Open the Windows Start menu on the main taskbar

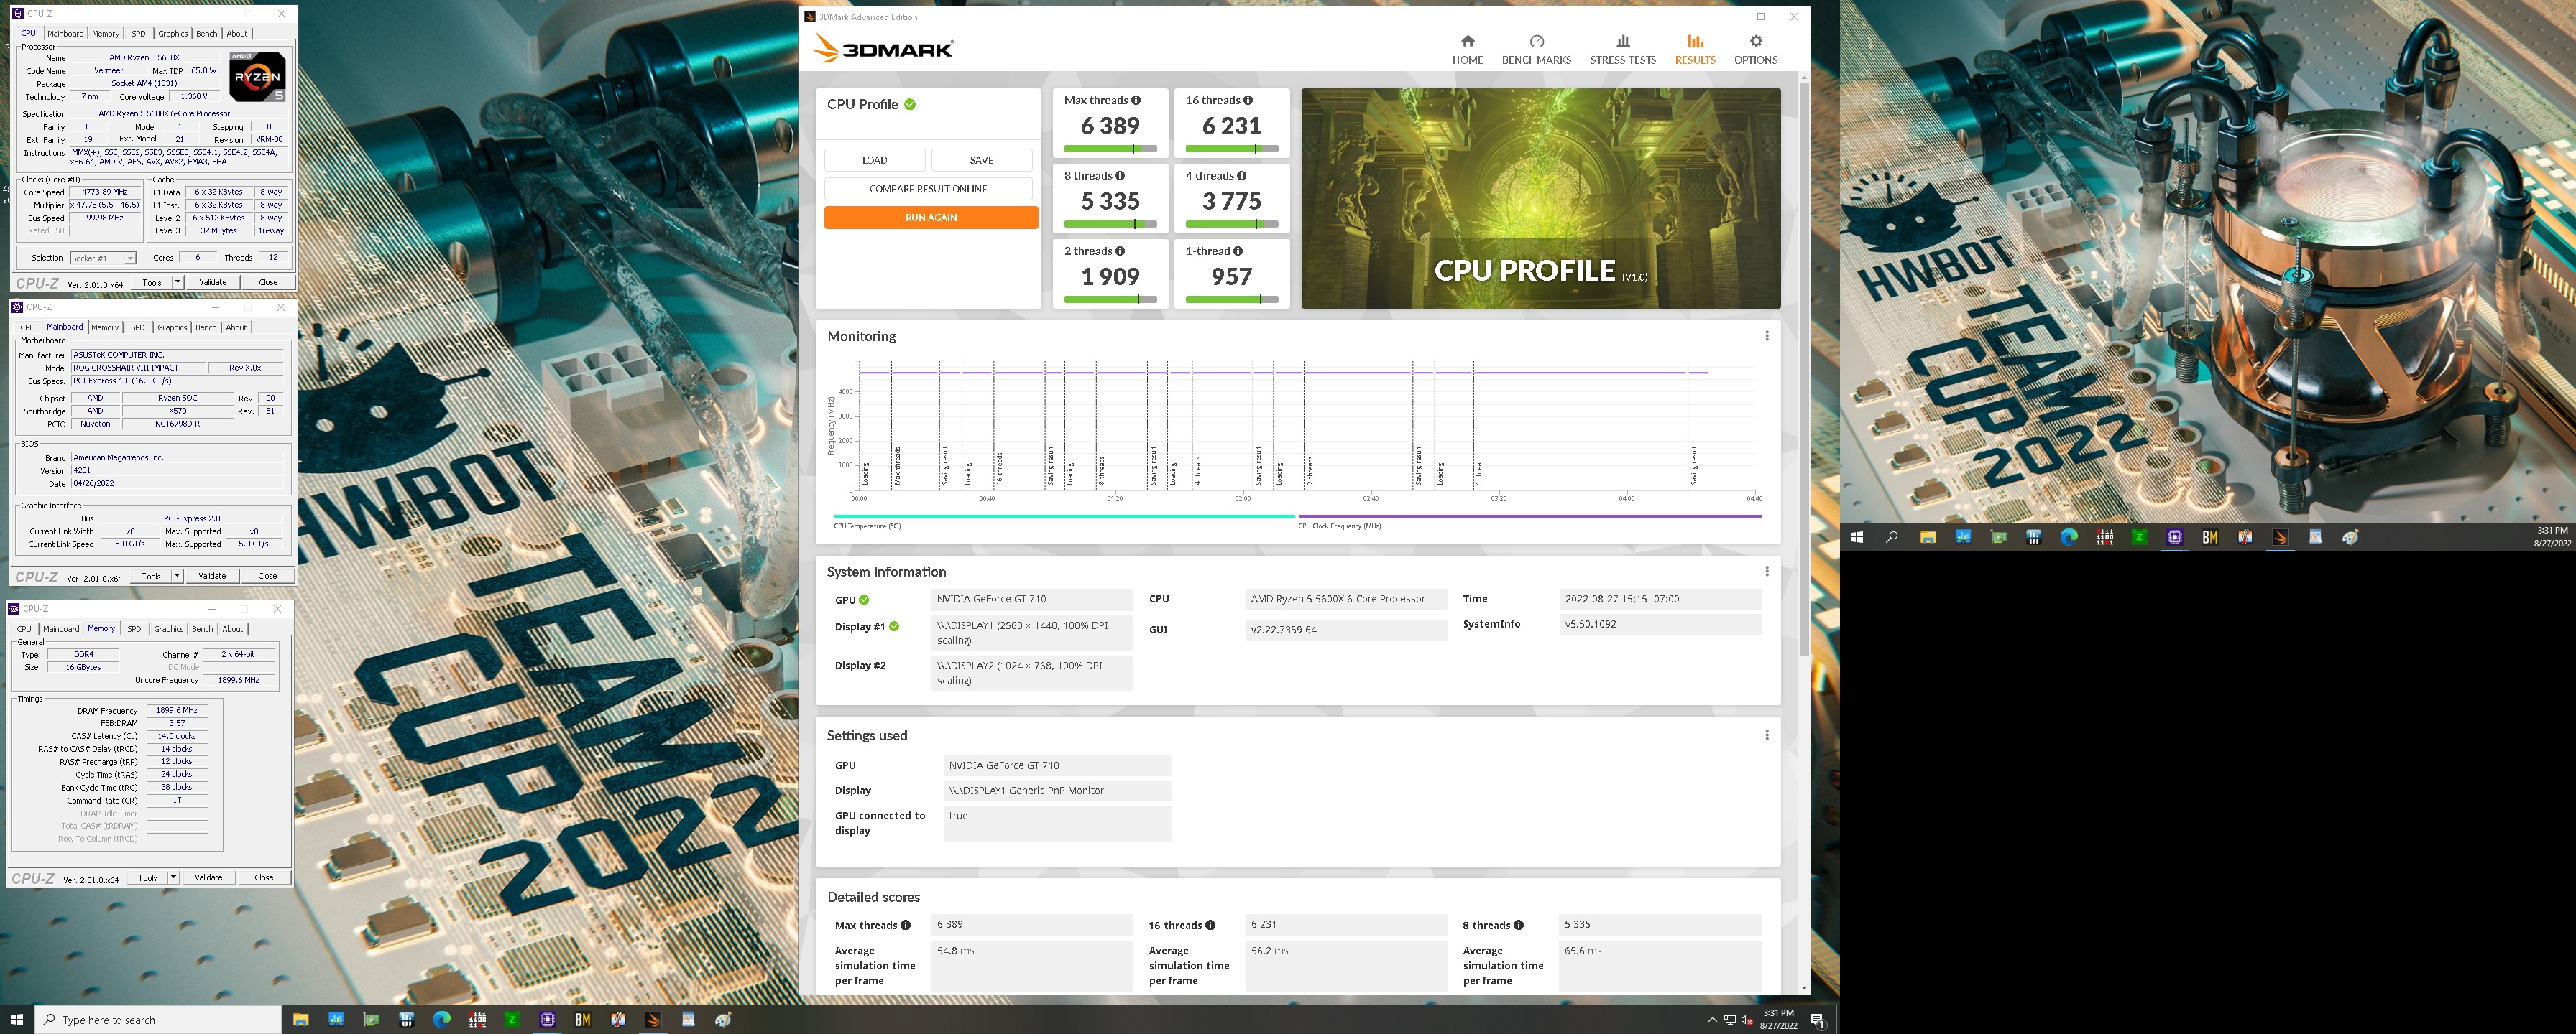[17, 1020]
